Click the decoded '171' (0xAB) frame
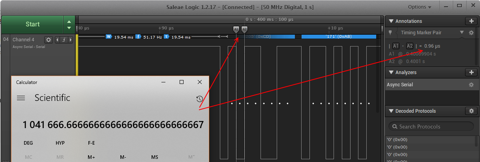The height and width of the screenshot is (162, 480). (339, 37)
